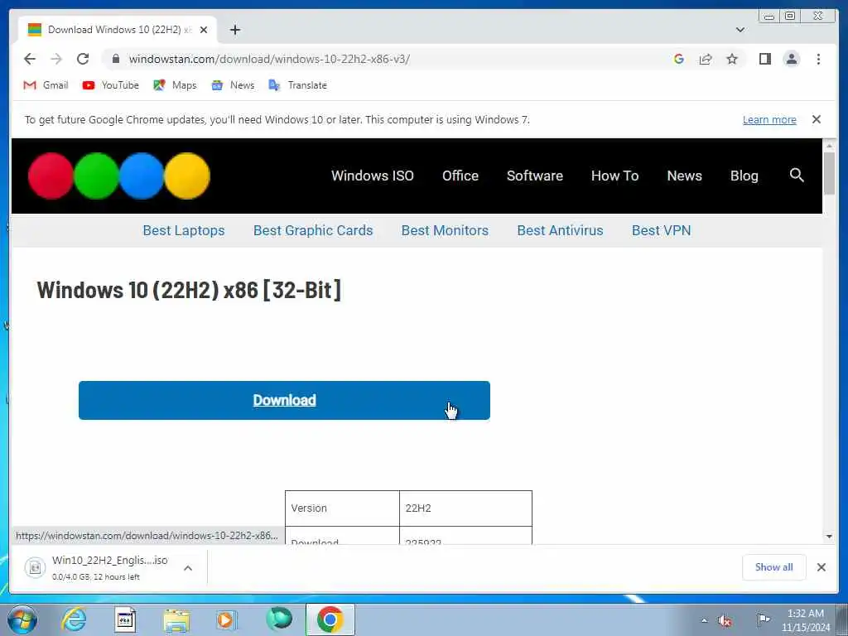Click Show all downloads

[x=774, y=567]
